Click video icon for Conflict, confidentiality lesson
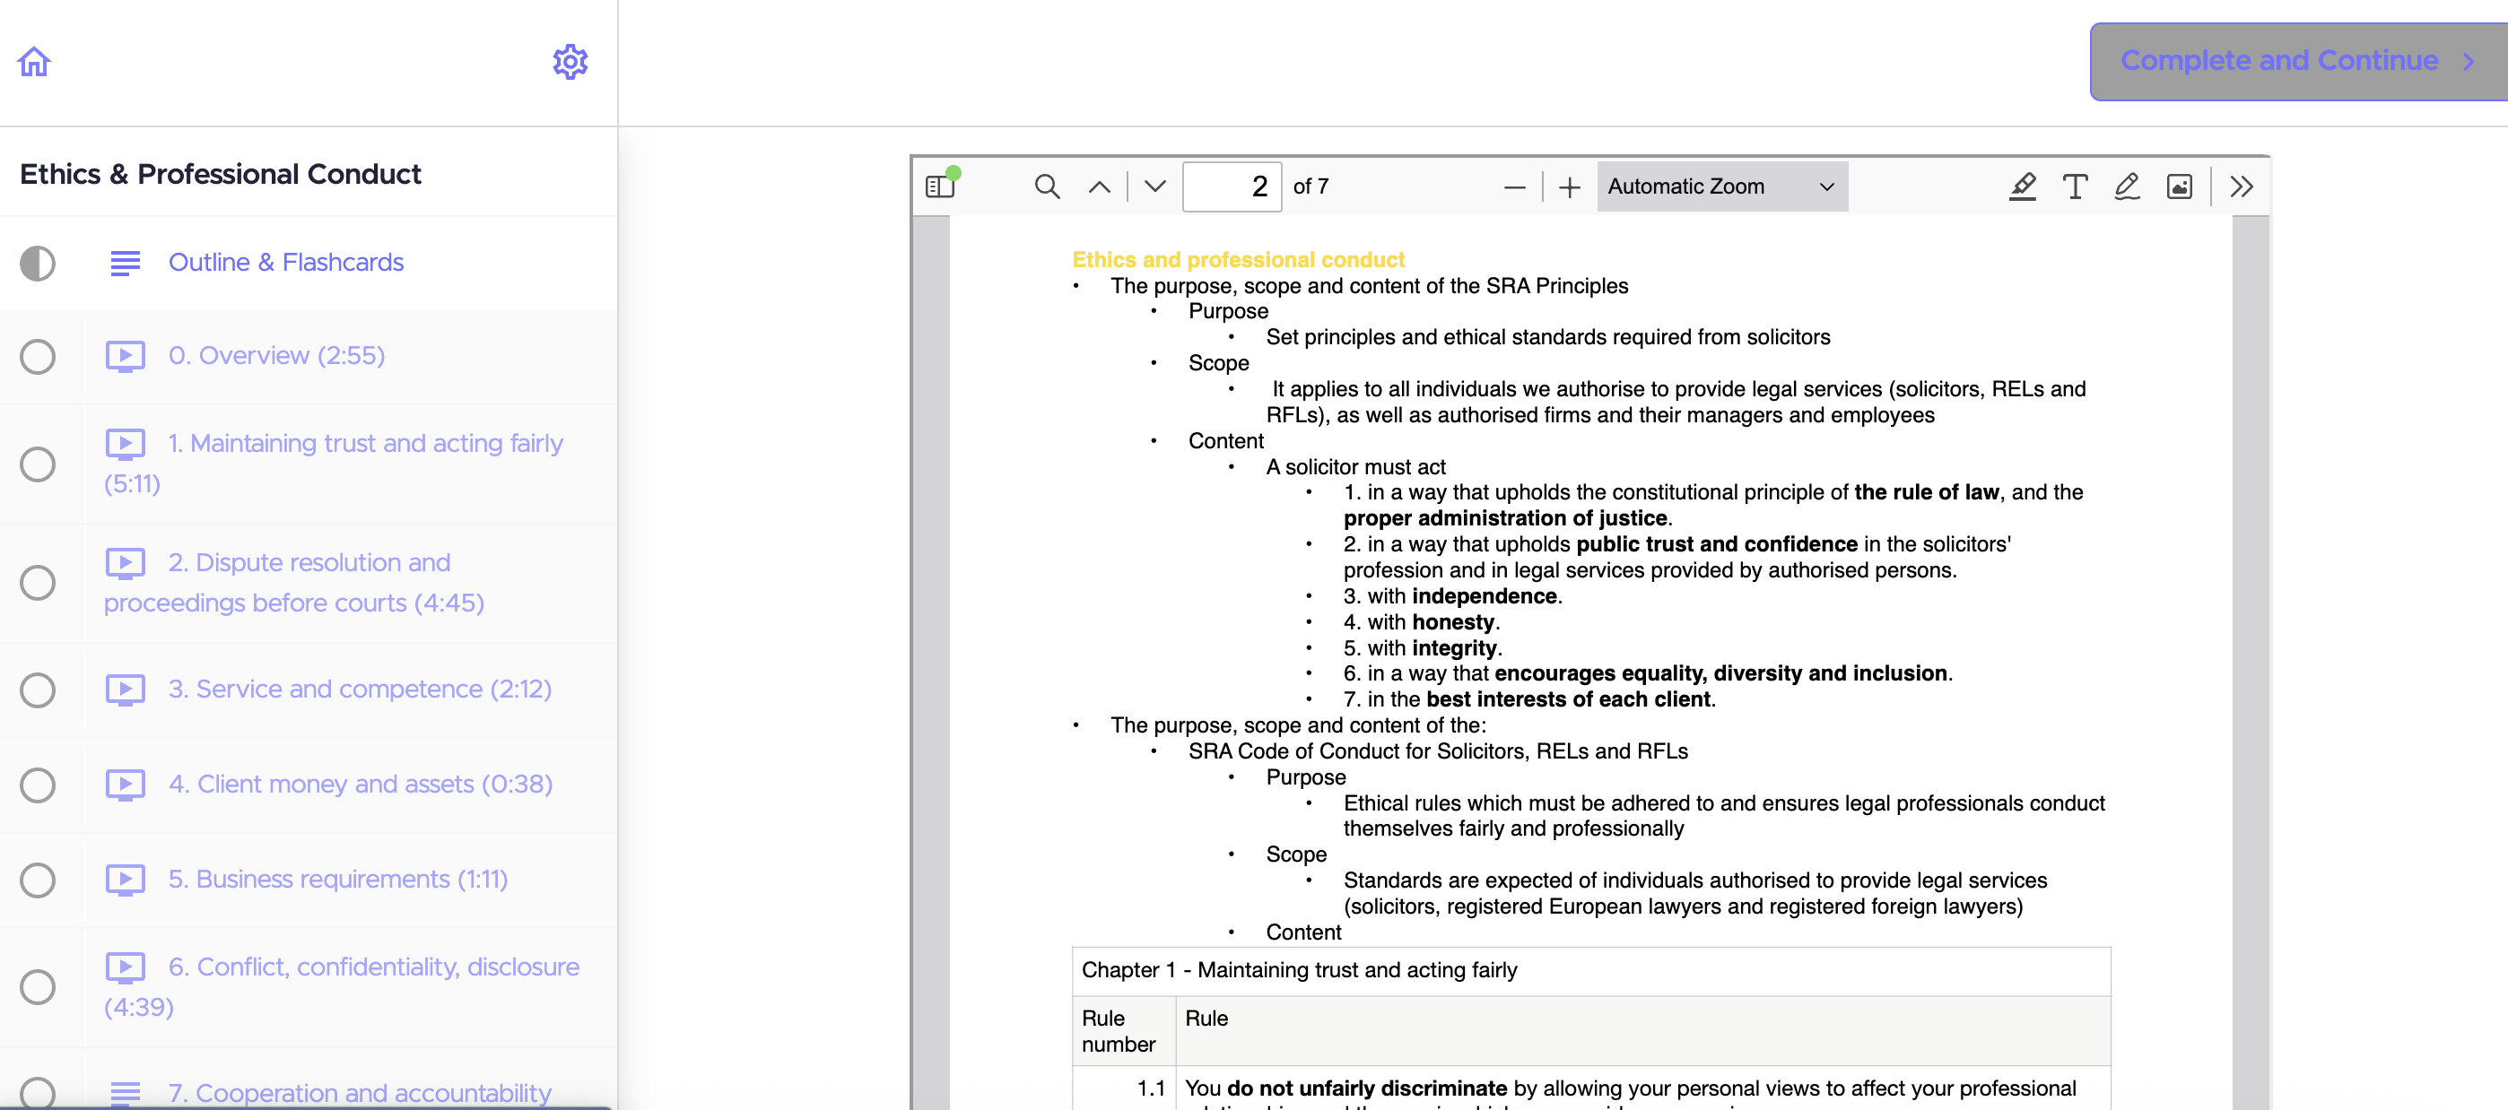The width and height of the screenshot is (2508, 1110). (126, 967)
